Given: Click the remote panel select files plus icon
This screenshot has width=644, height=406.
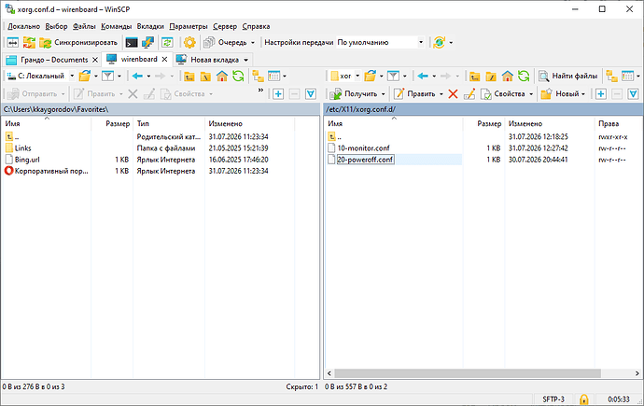Looking at the screenshot, I should coord(601,94).
